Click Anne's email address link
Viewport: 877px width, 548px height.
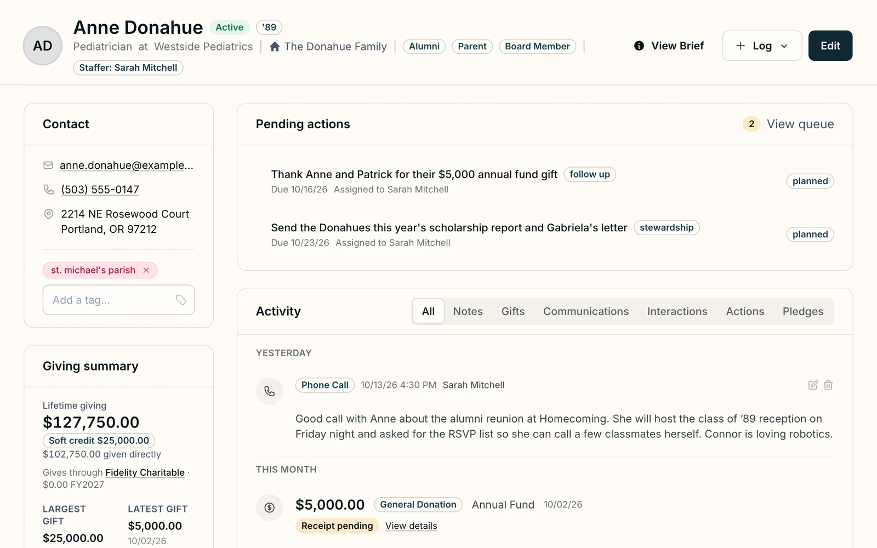[x=127, y=165]
